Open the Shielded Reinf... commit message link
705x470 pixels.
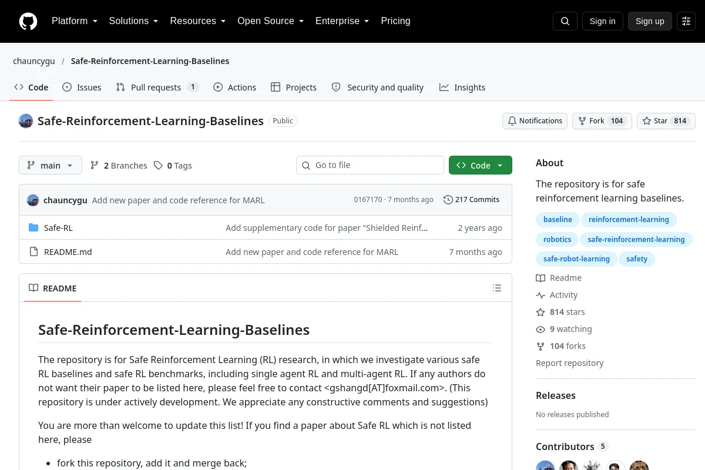[x=327, y=228]
